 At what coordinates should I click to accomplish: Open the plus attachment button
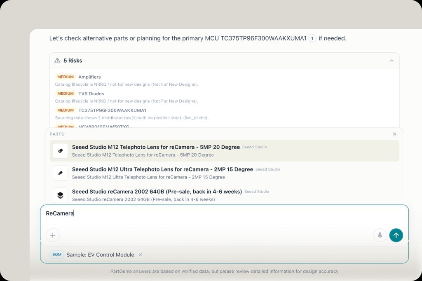(x=53, y=235)
